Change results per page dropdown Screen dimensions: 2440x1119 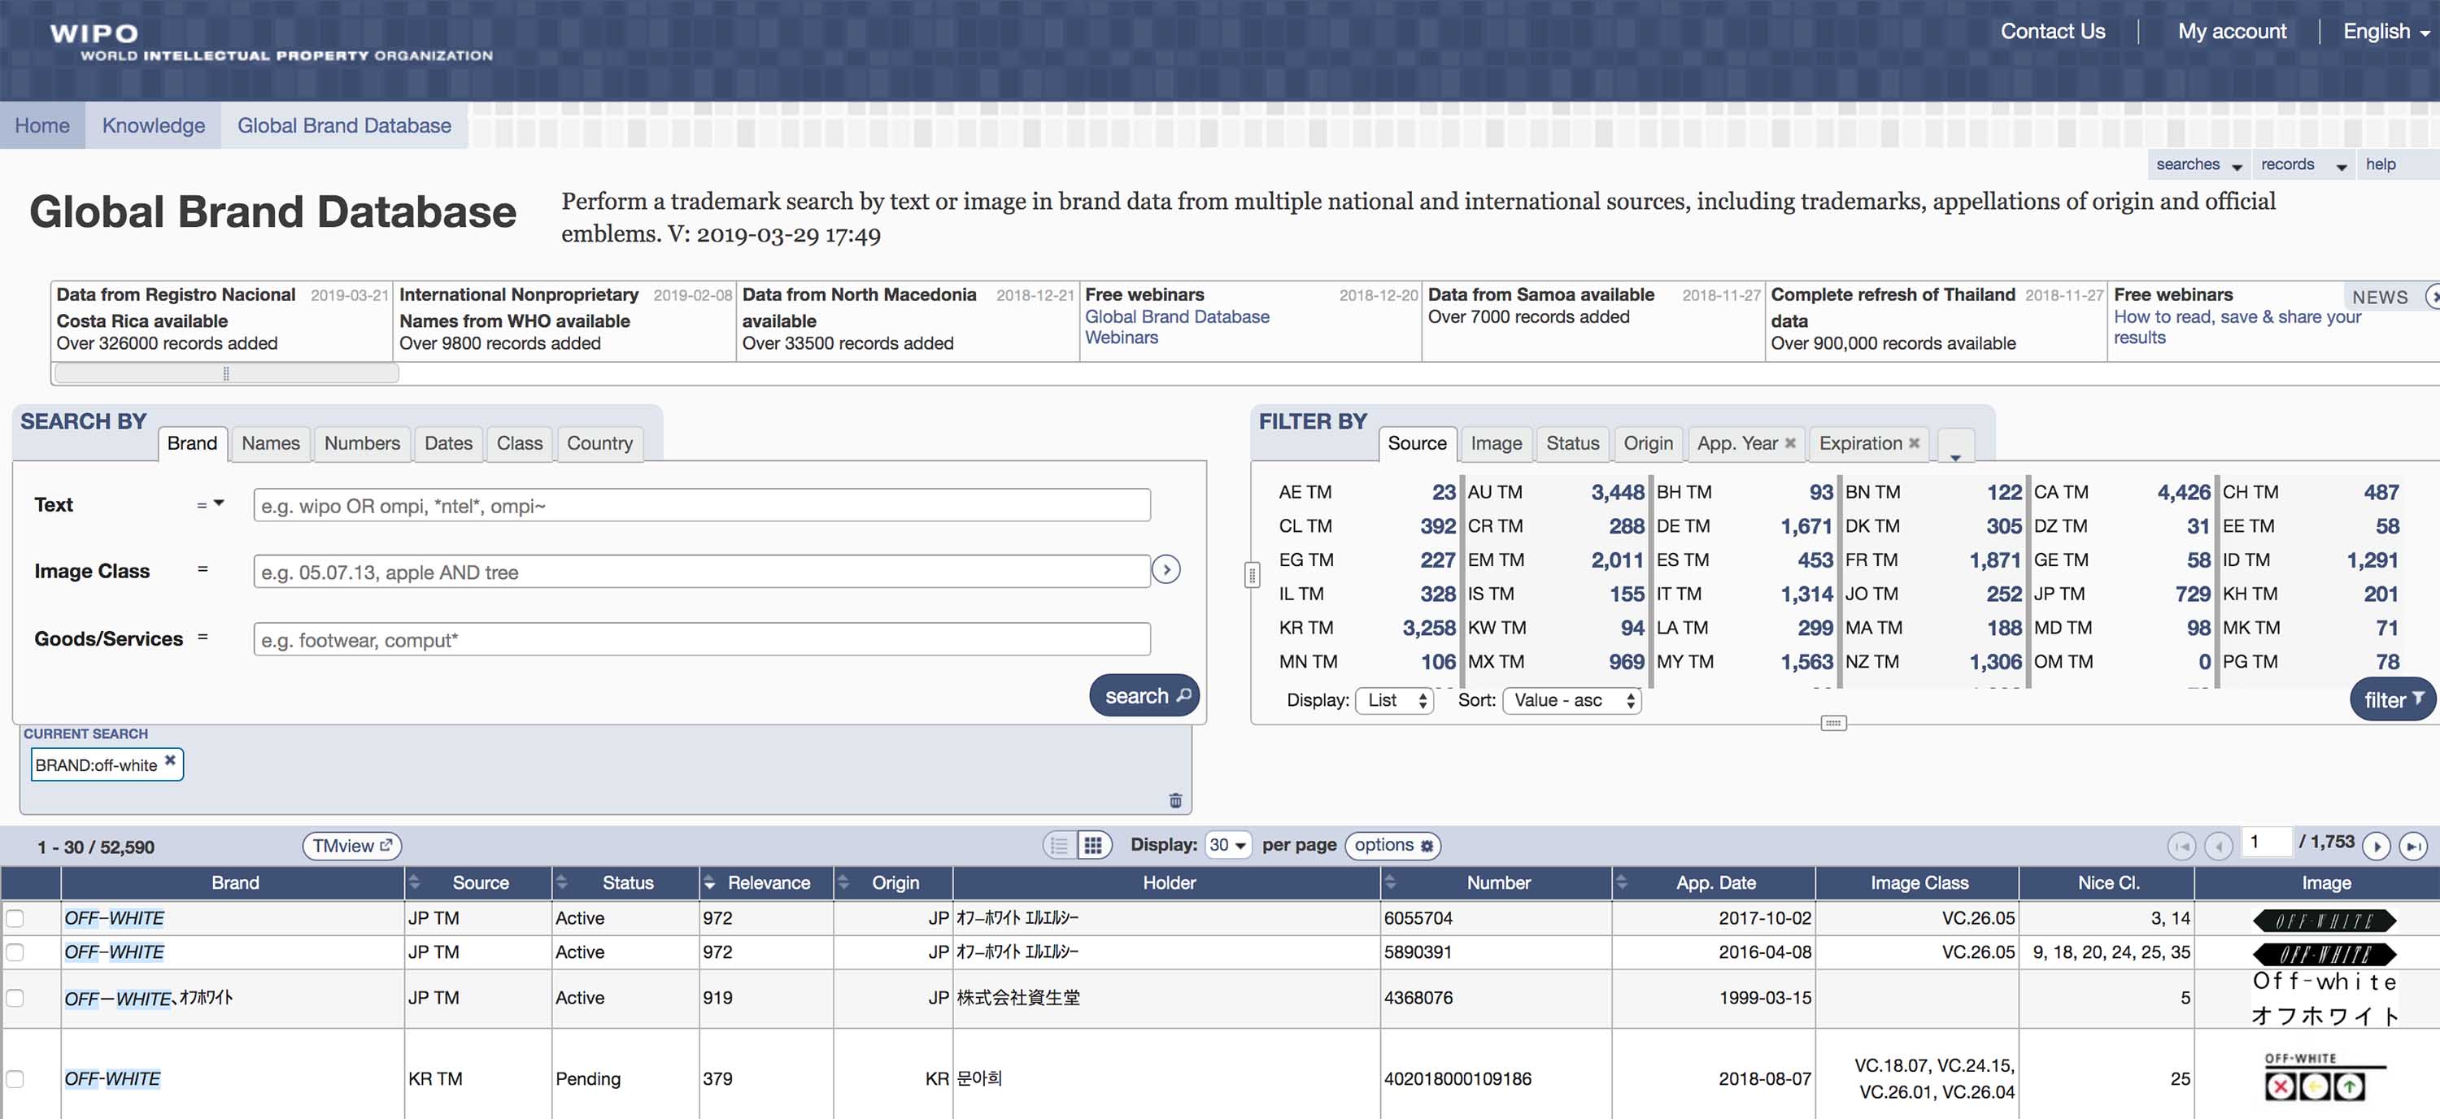pyautogui.click(x=1227, y=844)
